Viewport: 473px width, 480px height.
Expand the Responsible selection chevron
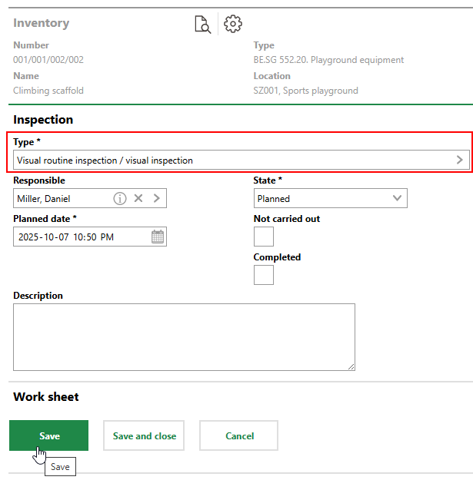[x=156, y=198]
